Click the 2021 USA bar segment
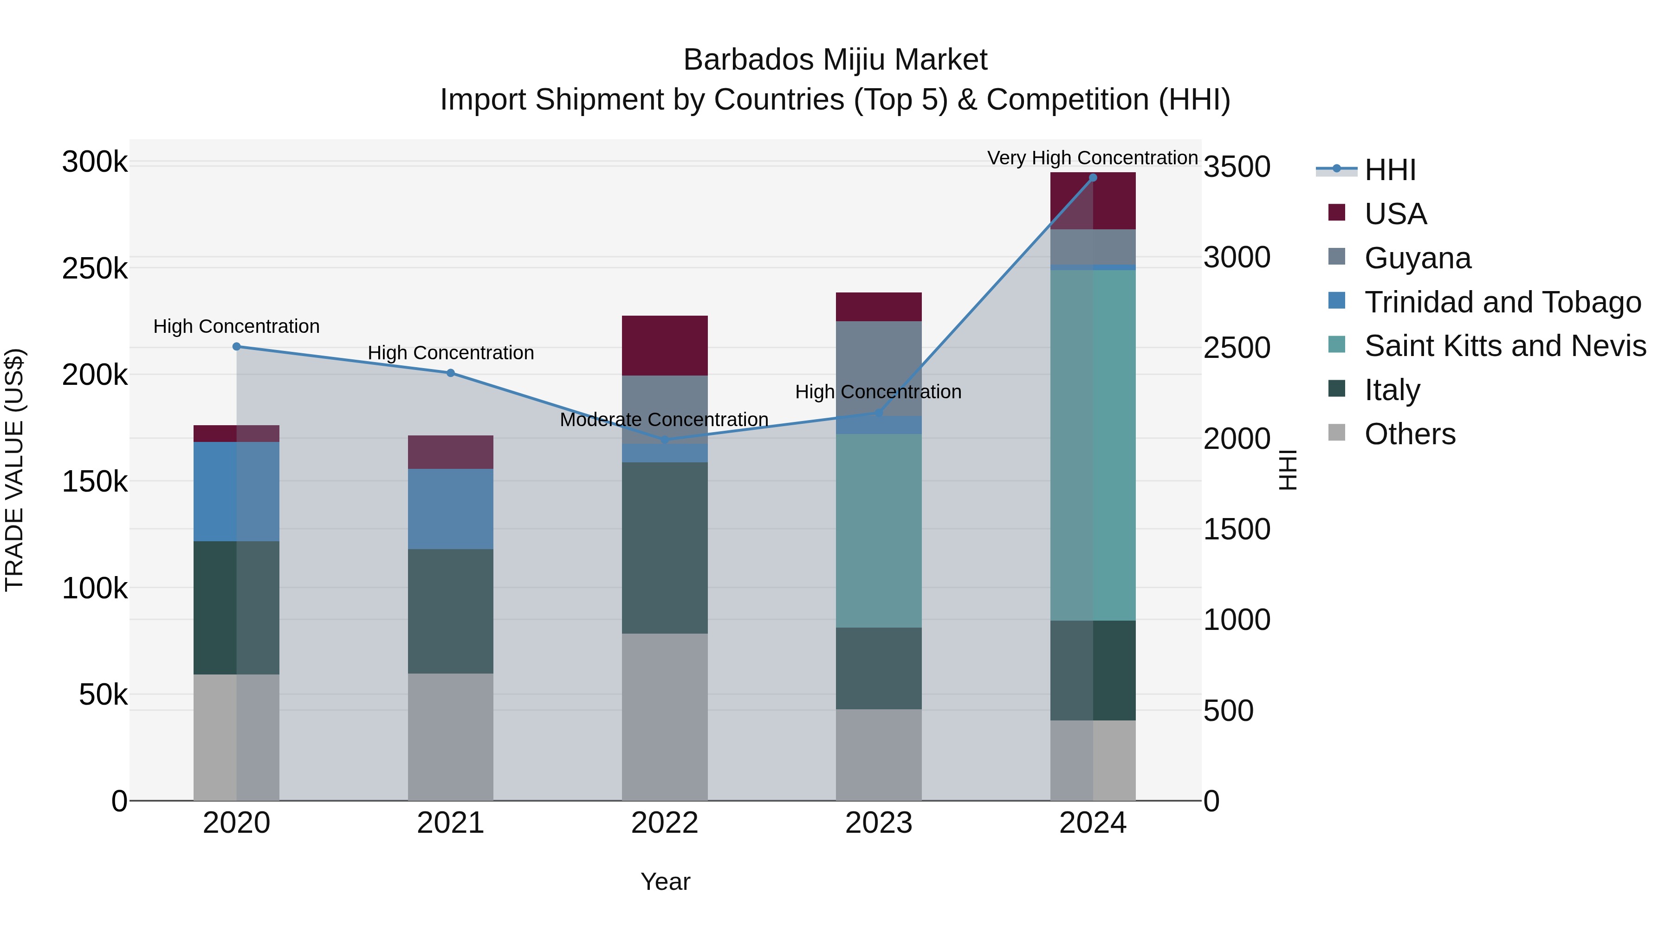The image size is (1671, 940). tap(451, 452)
